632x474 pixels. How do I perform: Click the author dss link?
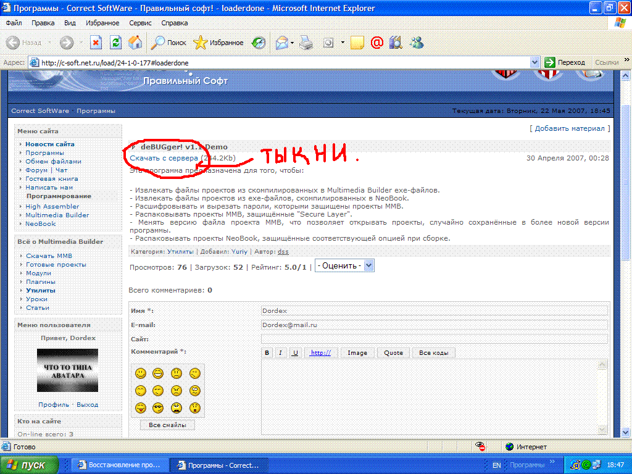coord(283,252)
